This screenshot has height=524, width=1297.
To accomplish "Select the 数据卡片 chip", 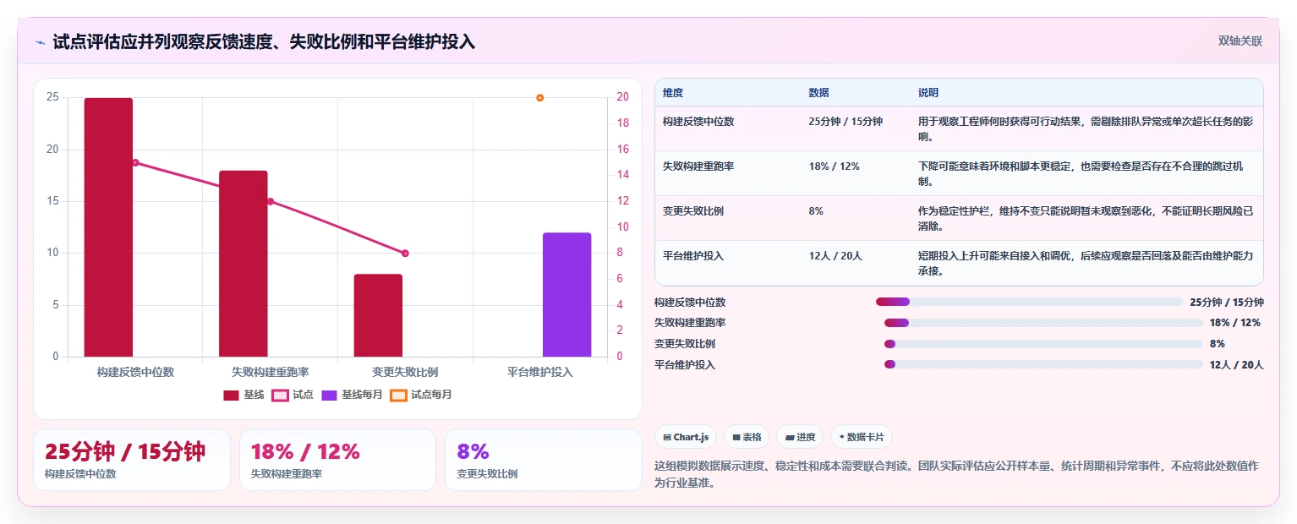I will tap(862, 437).
